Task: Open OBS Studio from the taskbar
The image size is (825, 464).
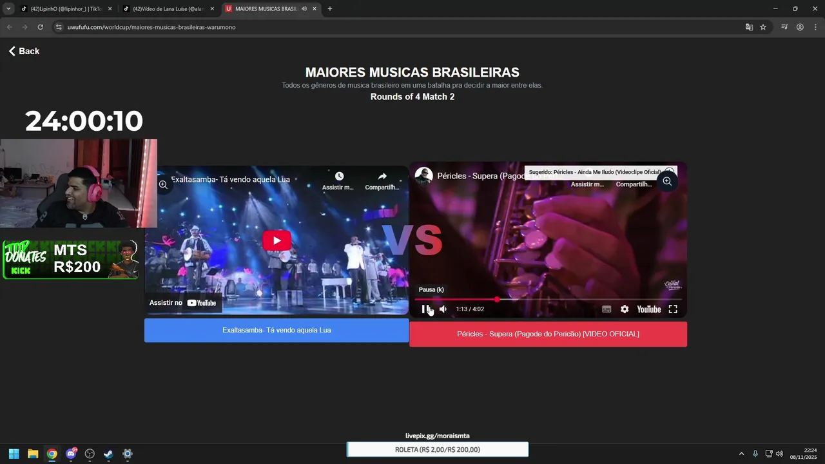Action: pos(90,454)
